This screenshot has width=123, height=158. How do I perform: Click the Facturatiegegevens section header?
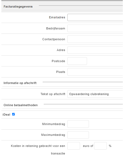point(18,7)
